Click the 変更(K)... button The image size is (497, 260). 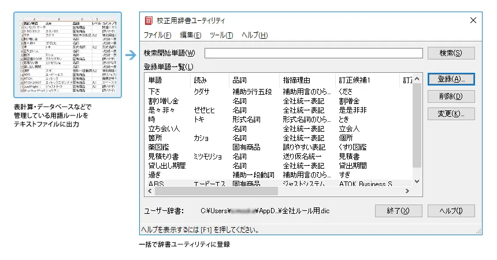click(x=451, y=114)
